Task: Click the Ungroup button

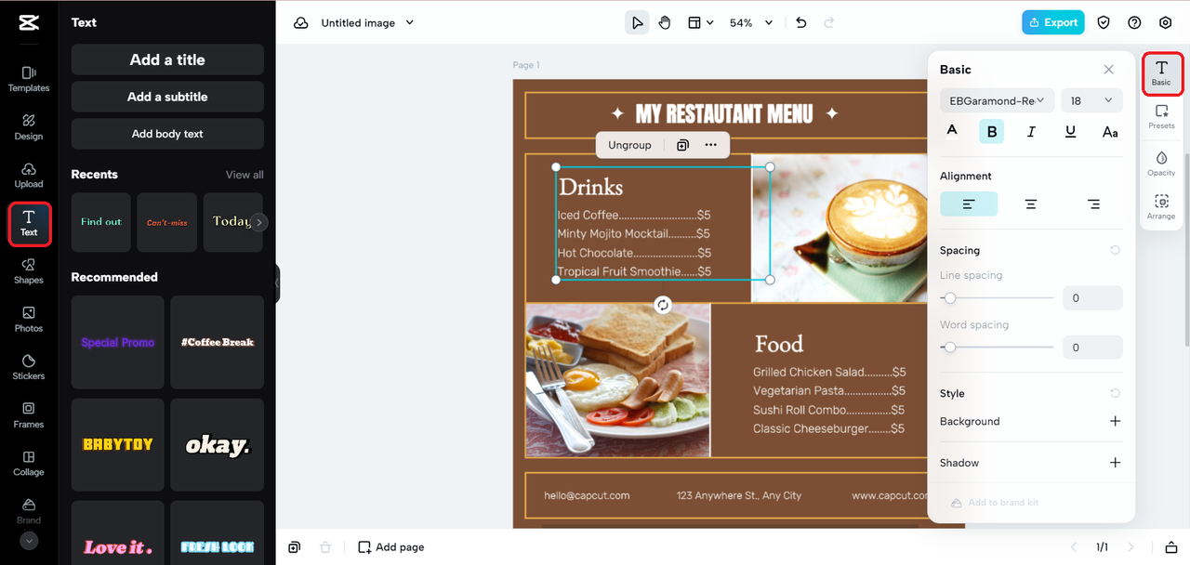Action: (629, 145)
